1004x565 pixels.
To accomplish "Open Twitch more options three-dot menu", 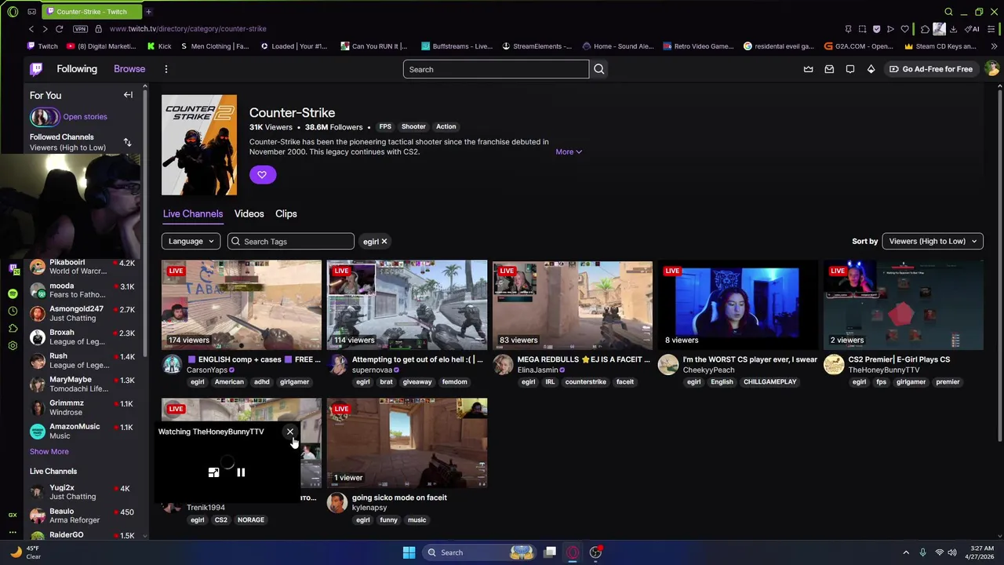I will (166, 69).
